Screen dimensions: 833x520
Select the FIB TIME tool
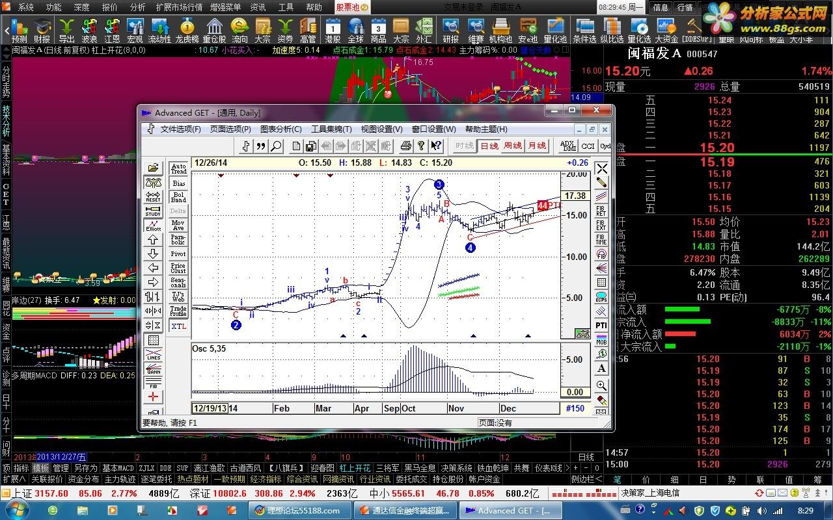(601, 240)
